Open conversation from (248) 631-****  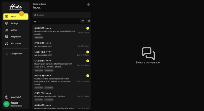coord(62,96)
